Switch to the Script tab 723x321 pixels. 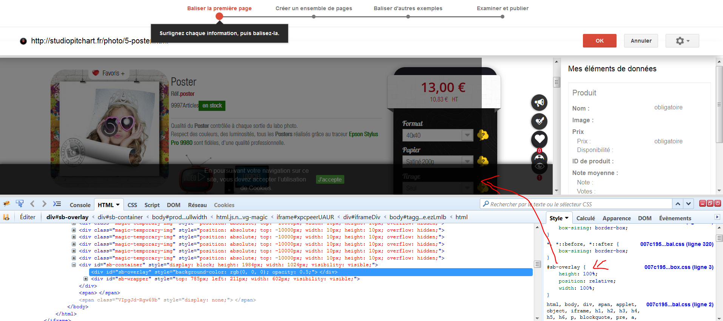pyautogui.click(x=152, y=205)
